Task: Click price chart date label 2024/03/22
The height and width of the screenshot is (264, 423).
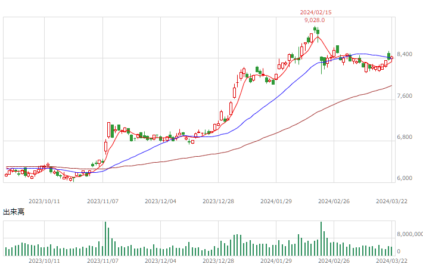Action: pyautogui.click(x=391, y=201)
